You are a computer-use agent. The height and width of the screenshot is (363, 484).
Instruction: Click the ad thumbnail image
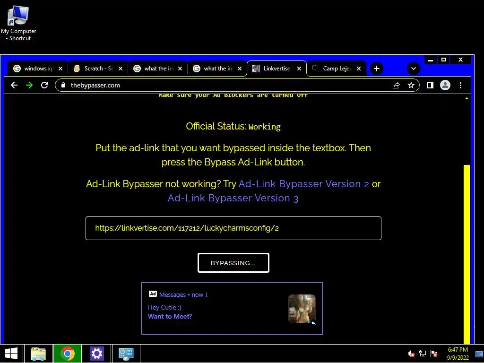click(x=302, y=309)
